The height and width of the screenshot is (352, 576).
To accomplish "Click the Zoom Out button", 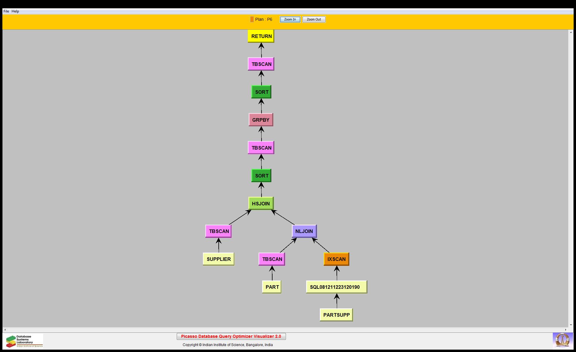I will [x=314, y=20].
